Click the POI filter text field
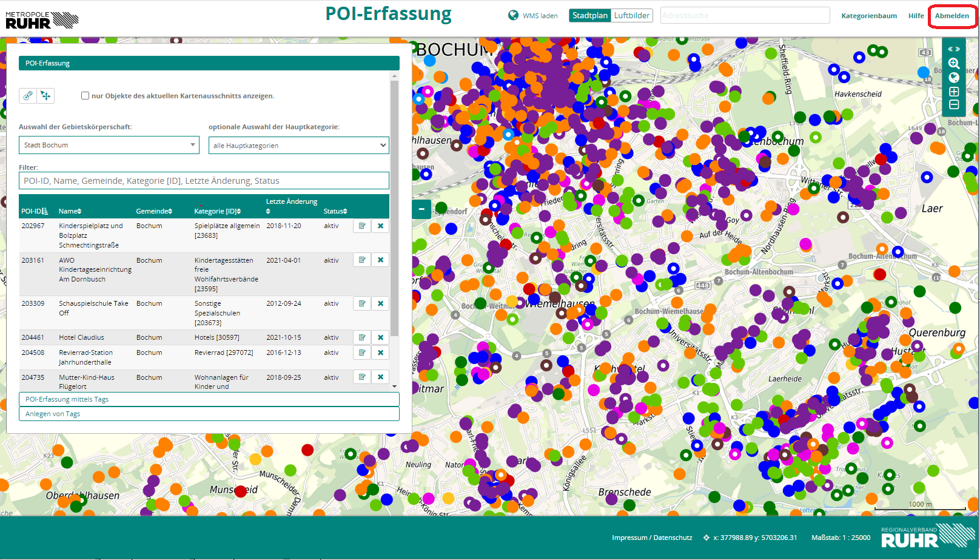Viewport: 980px width, 560px height. 204,181
